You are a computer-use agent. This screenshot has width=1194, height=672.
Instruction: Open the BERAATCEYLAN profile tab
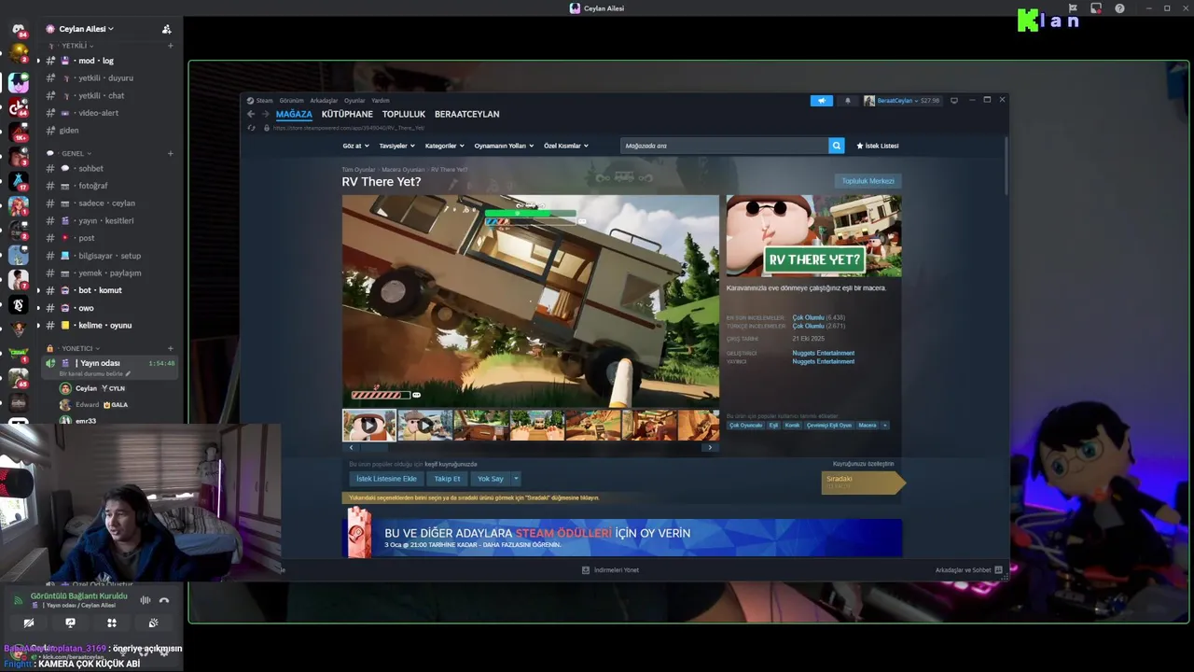466,114
